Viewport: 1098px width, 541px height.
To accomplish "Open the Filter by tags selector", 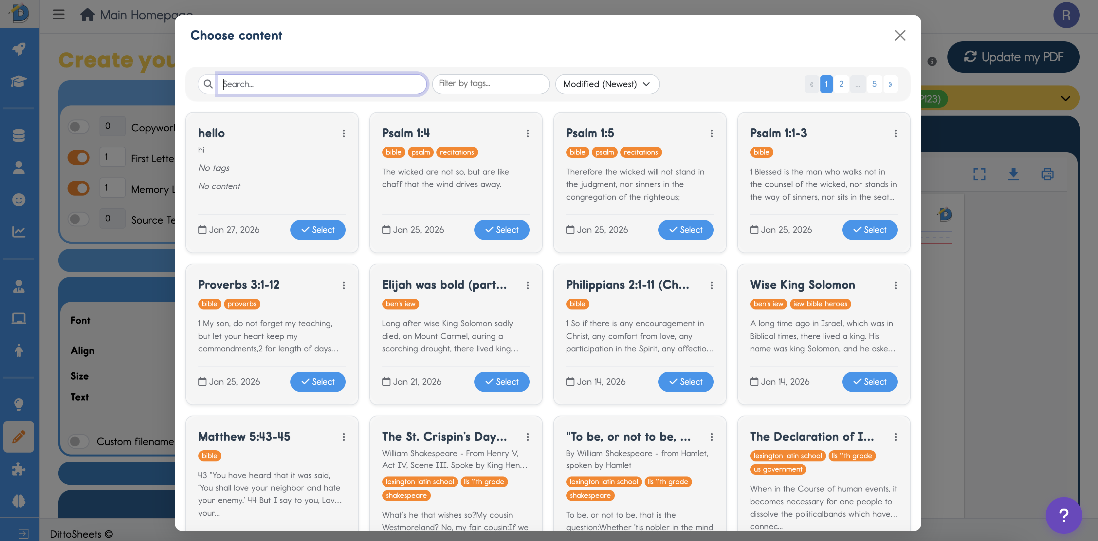I will tap(490, 84).
